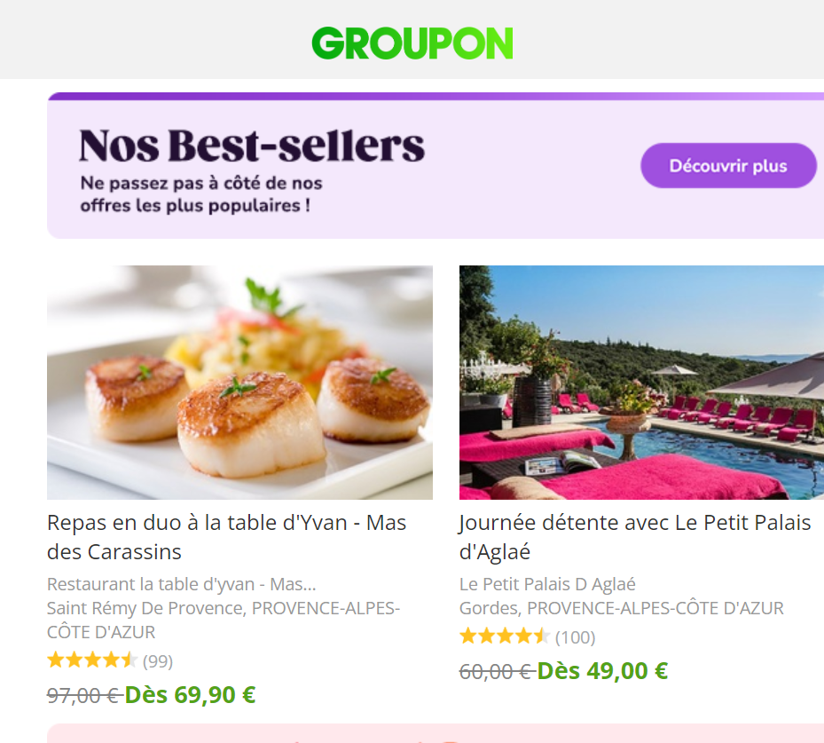Open the Nos Best-sellers heading
The image size is (824, 743).
click(x=252, y=145)
